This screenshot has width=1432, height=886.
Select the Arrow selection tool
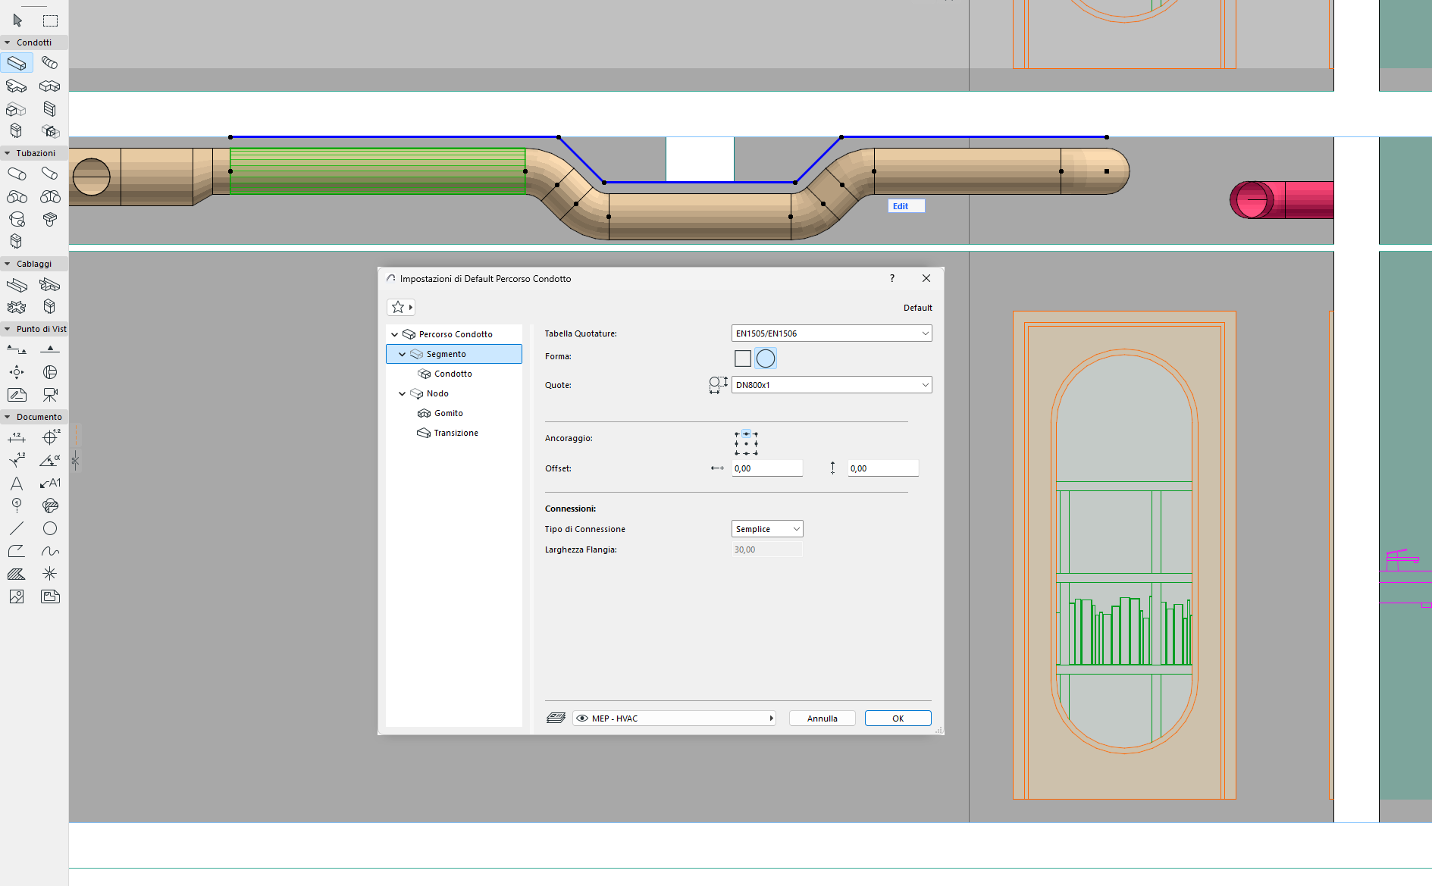(x=17, y=20)
